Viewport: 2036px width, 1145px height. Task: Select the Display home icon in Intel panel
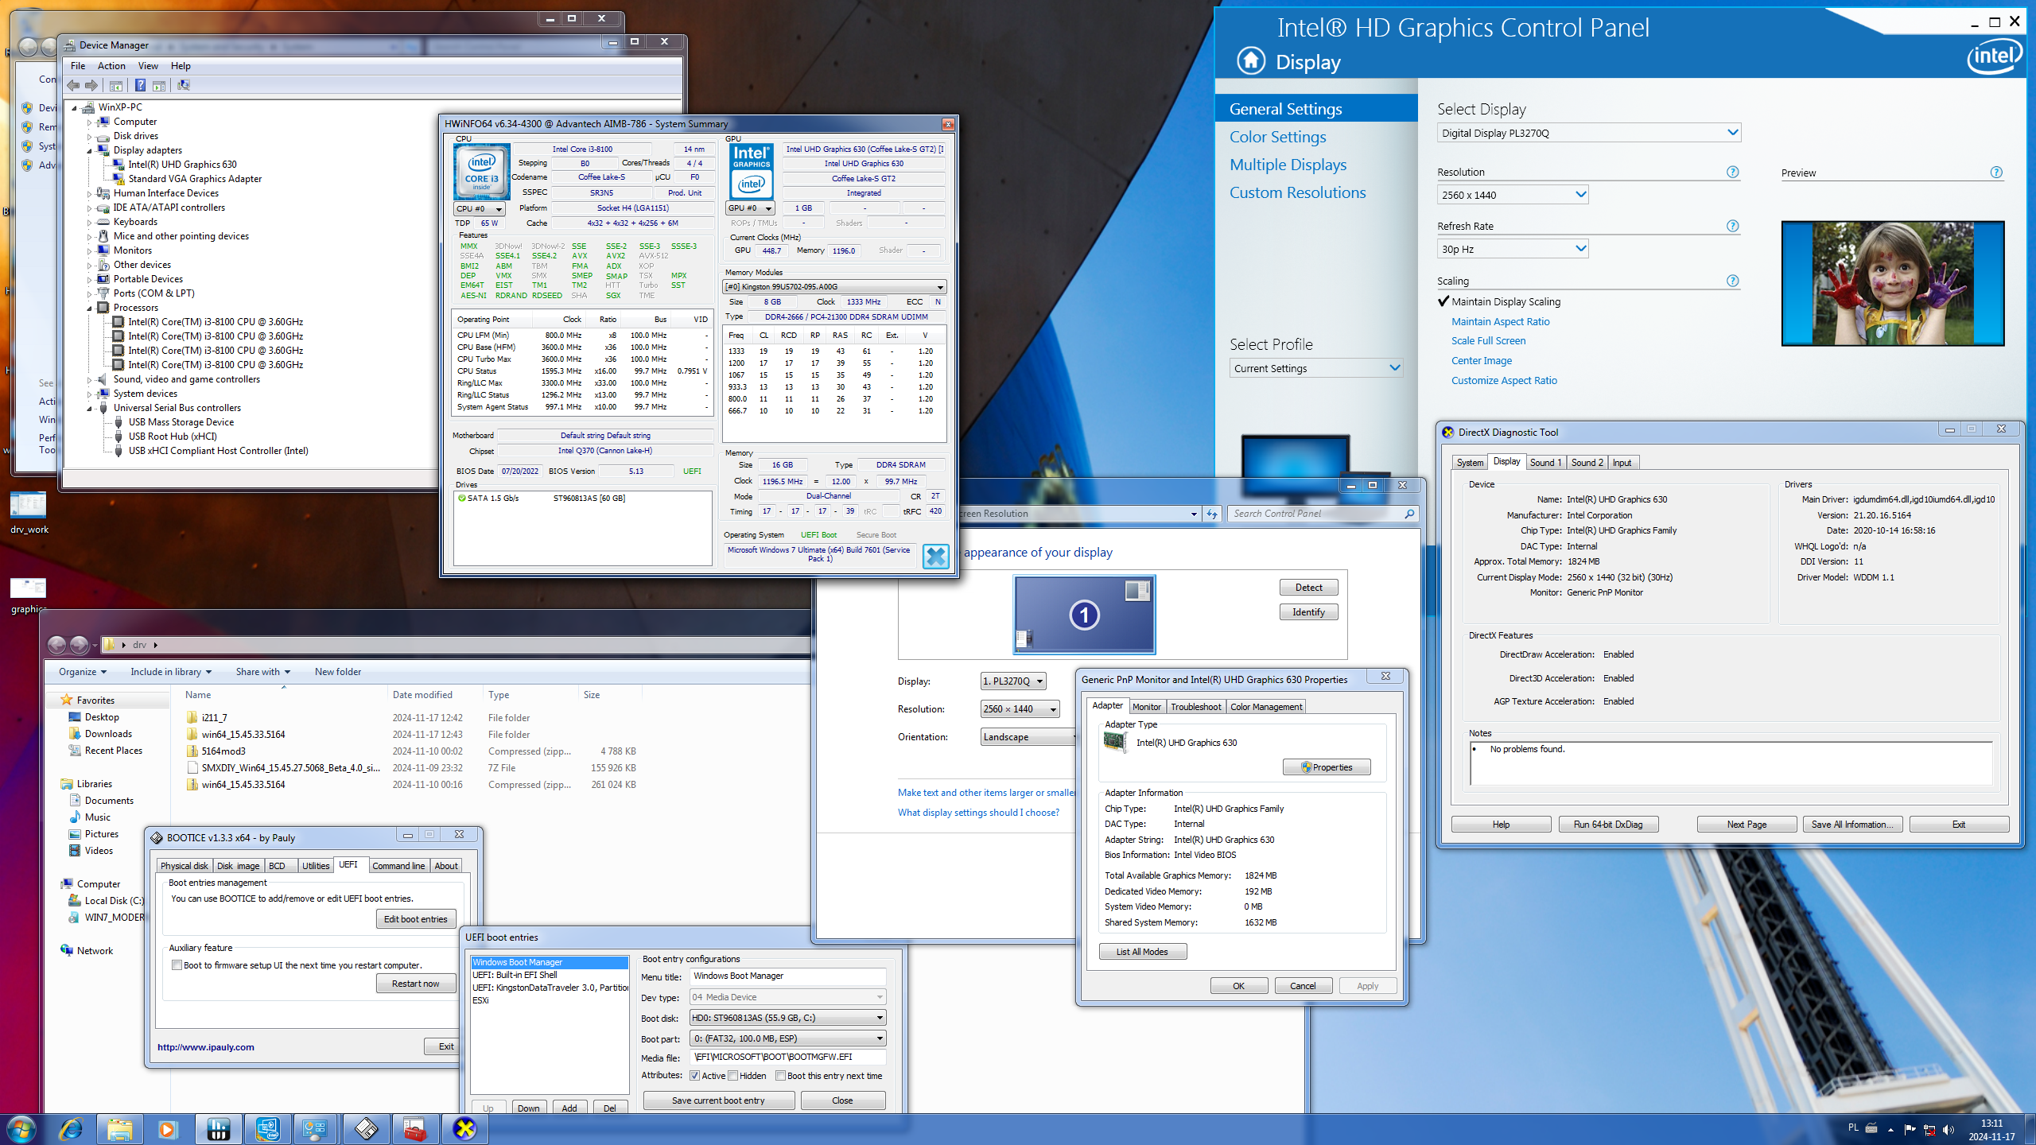(x=1250, y=61)
